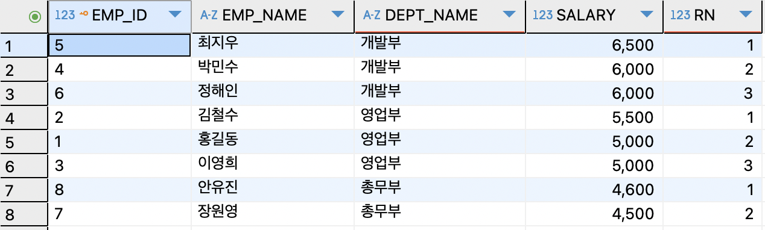Viewport: 765px width, 230px height.
Task: Select the name cell 장원영
Action: point(273,214)
